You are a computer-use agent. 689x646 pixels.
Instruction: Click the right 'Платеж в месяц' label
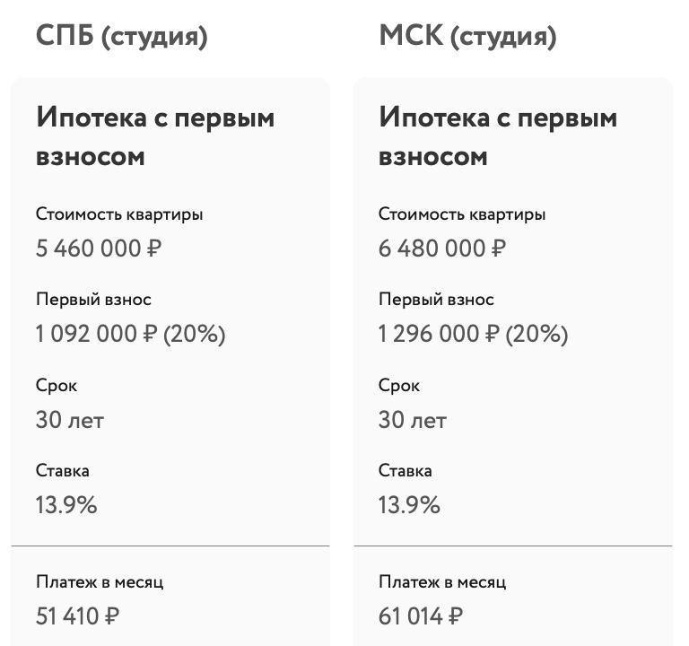[442, 582]
